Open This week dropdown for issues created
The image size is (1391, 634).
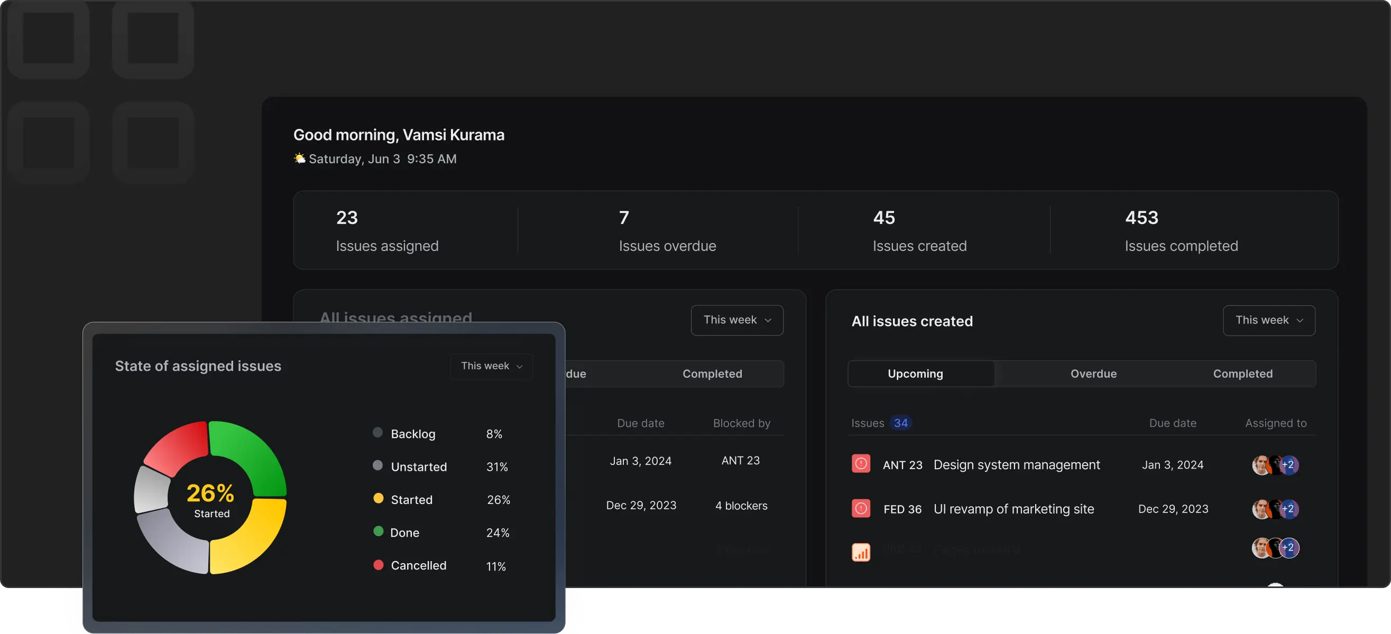click(1268, 321)
